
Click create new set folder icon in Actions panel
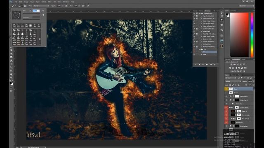click(207, 65)
